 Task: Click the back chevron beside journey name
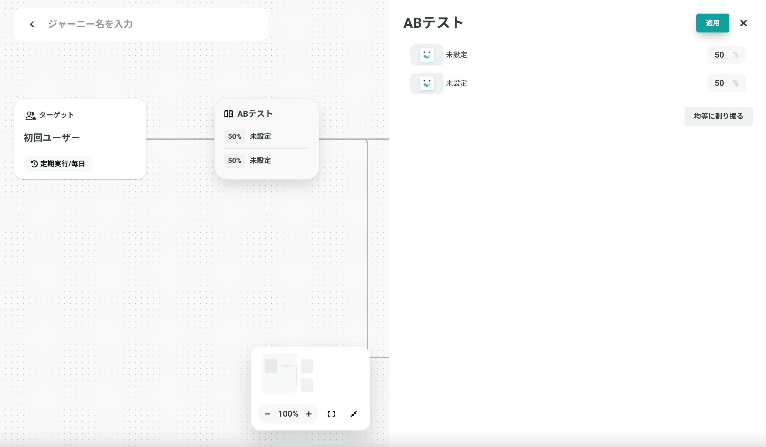(32, 24)
